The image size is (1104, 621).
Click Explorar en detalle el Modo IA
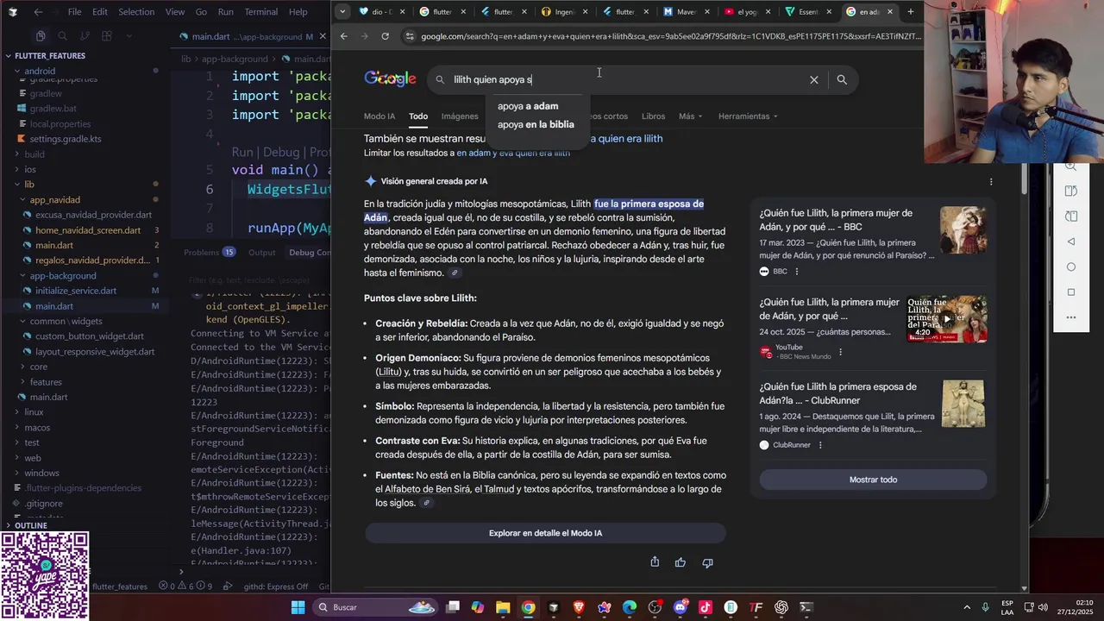(545, 533)
